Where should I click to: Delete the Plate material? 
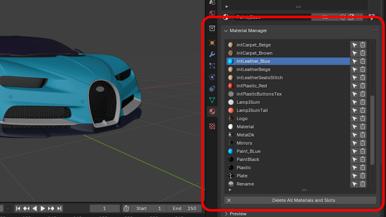[x=363, y=176]
